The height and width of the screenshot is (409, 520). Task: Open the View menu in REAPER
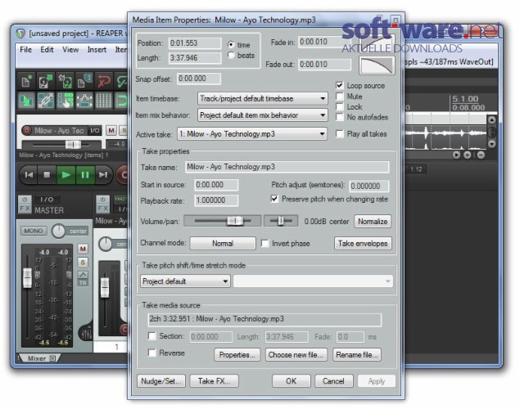[x=70, y=50]
